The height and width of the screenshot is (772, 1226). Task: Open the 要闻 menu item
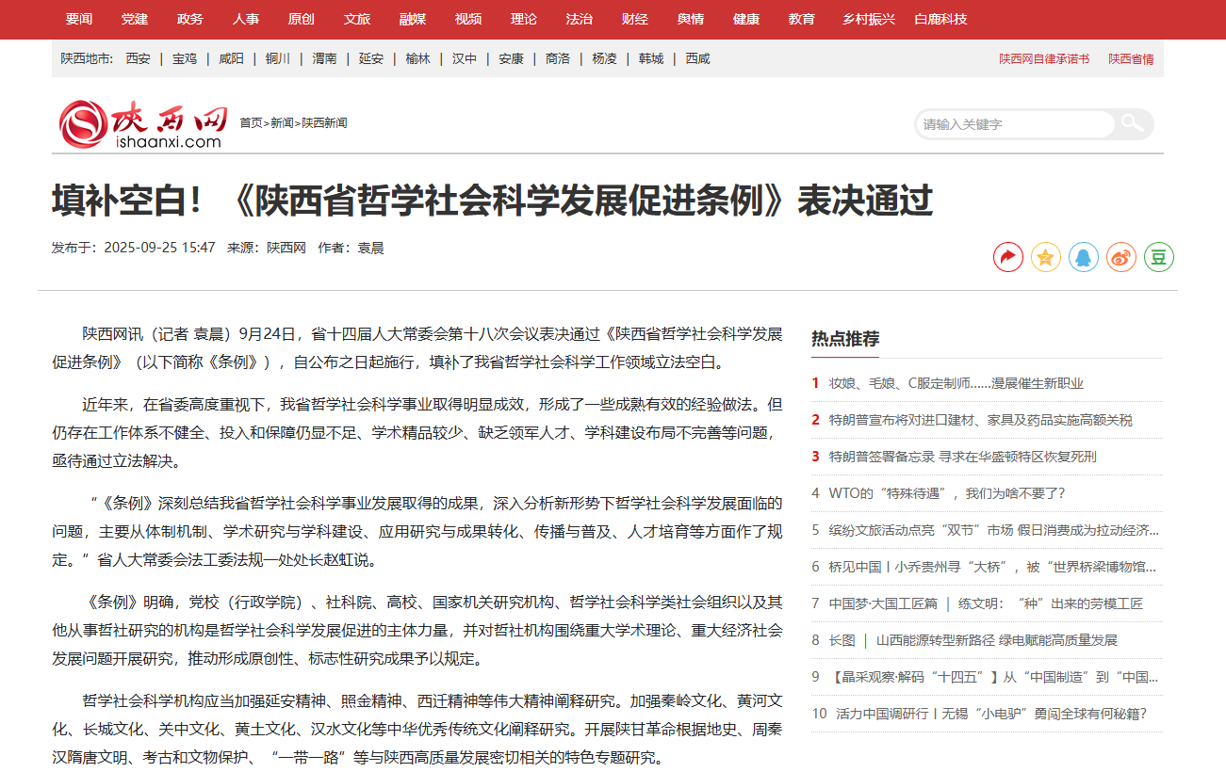coord(79,19)
